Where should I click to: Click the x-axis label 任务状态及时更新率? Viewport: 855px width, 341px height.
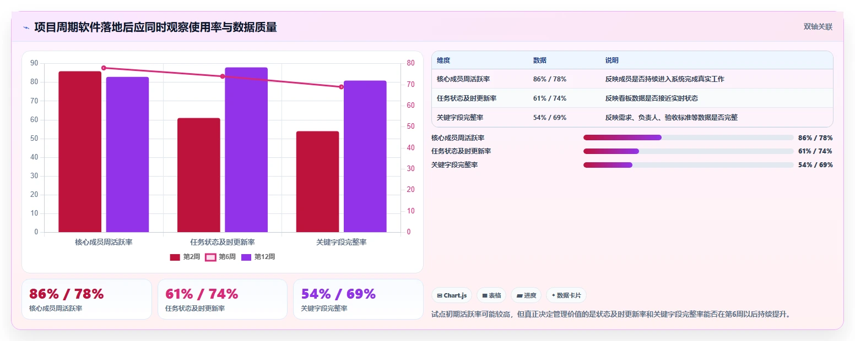click(x=223, y=242)
